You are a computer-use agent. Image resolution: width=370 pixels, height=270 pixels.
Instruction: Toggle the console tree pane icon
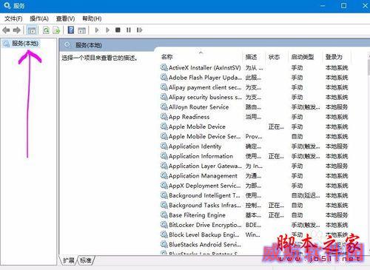(x=32, y=30)
